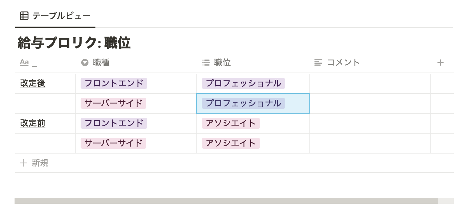Open the 職位 column header menu

tap(222, 63)
